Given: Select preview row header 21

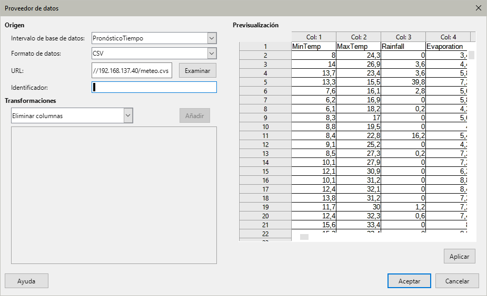Looking at the screenshot, I should point(265,225).
